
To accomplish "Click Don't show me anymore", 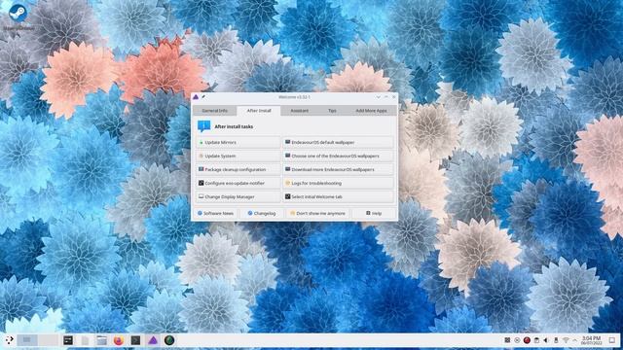I will click(317, 213).
